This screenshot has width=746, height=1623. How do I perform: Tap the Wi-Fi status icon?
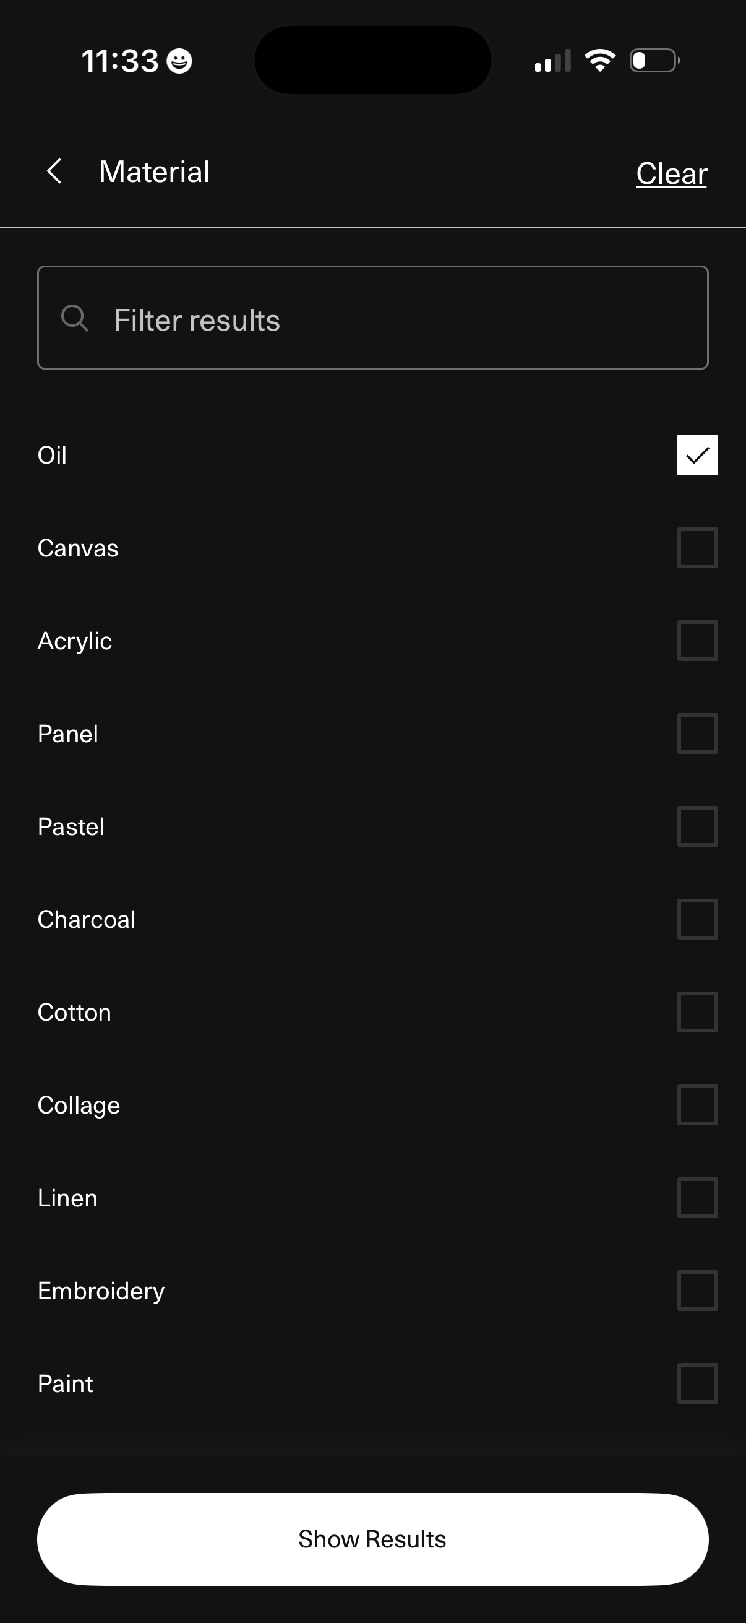[599, 61]
